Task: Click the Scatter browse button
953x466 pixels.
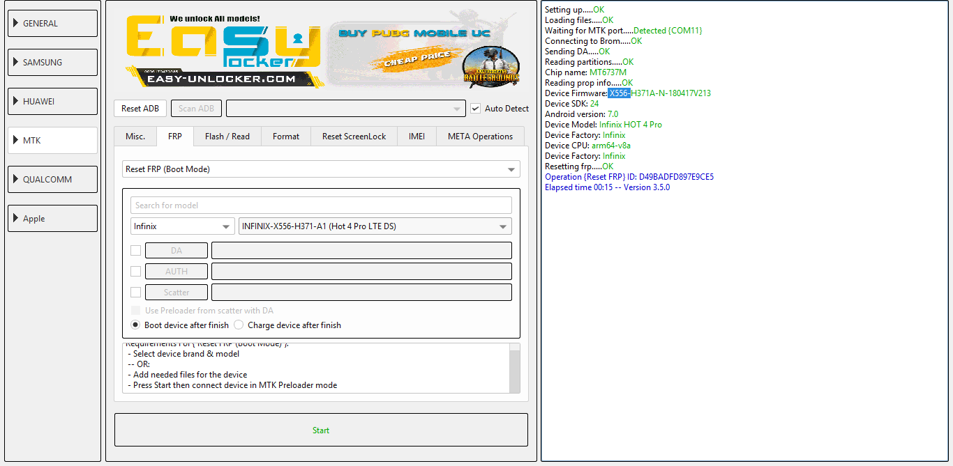Action: click(177, 292)
